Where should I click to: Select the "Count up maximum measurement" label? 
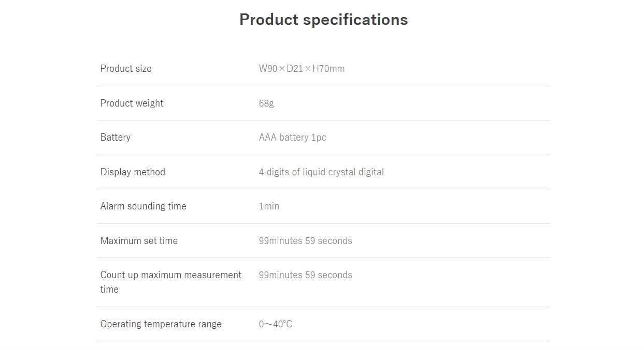(x=171, y=275)
